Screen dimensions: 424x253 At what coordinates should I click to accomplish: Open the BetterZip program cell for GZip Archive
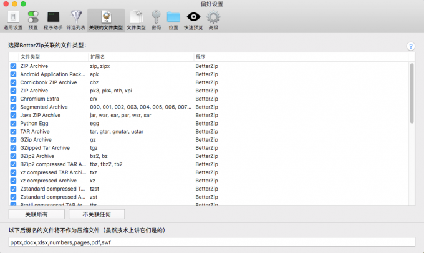coord(206,140)
